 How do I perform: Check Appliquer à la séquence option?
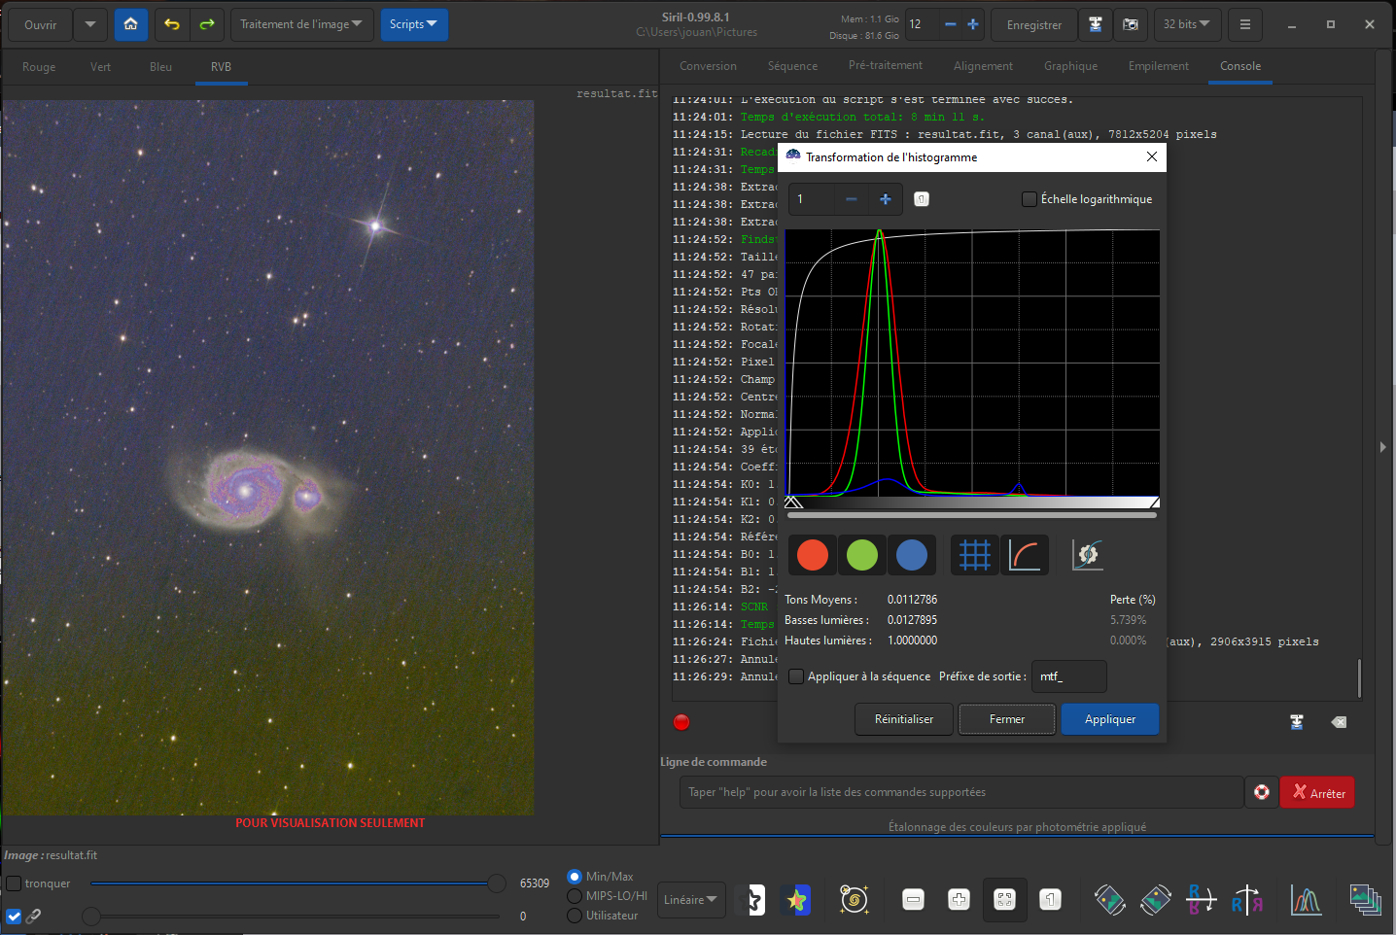(x=796, y=676)
